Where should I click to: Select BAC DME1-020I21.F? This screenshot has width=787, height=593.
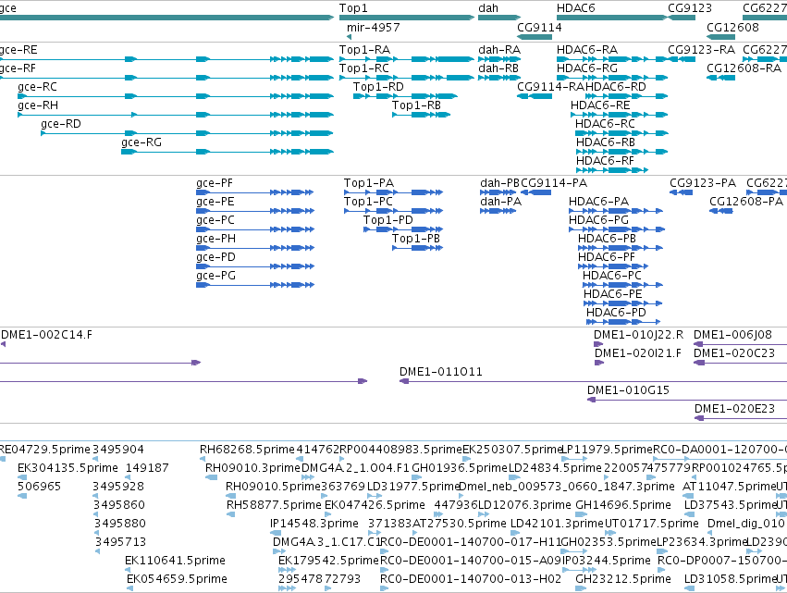pos(638,353)
